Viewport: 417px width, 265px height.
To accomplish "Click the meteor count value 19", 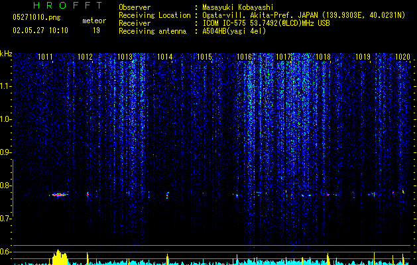I will pyautogui.click(x=96, y=30).
